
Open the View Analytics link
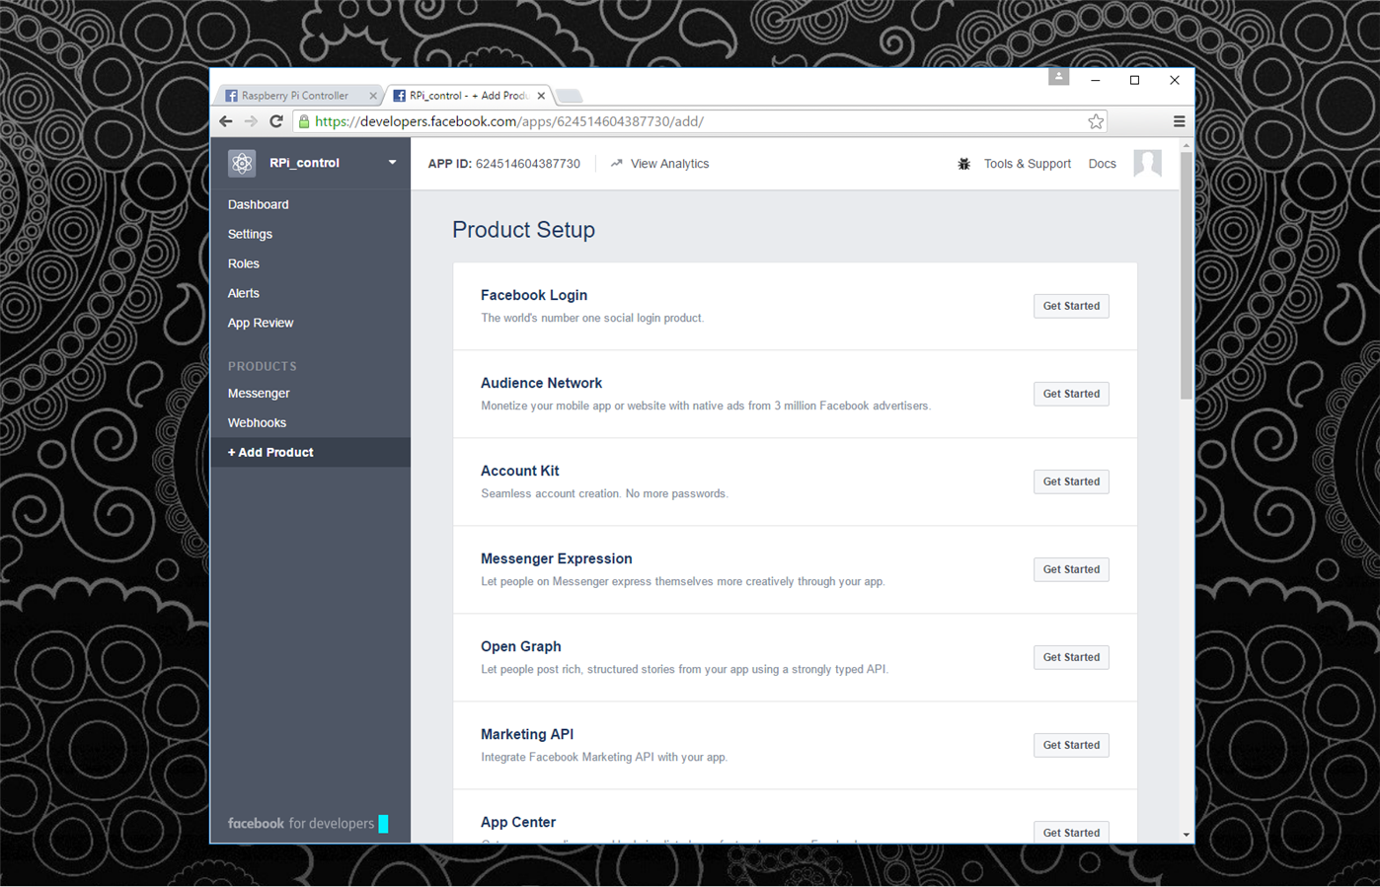pos(659,164)
